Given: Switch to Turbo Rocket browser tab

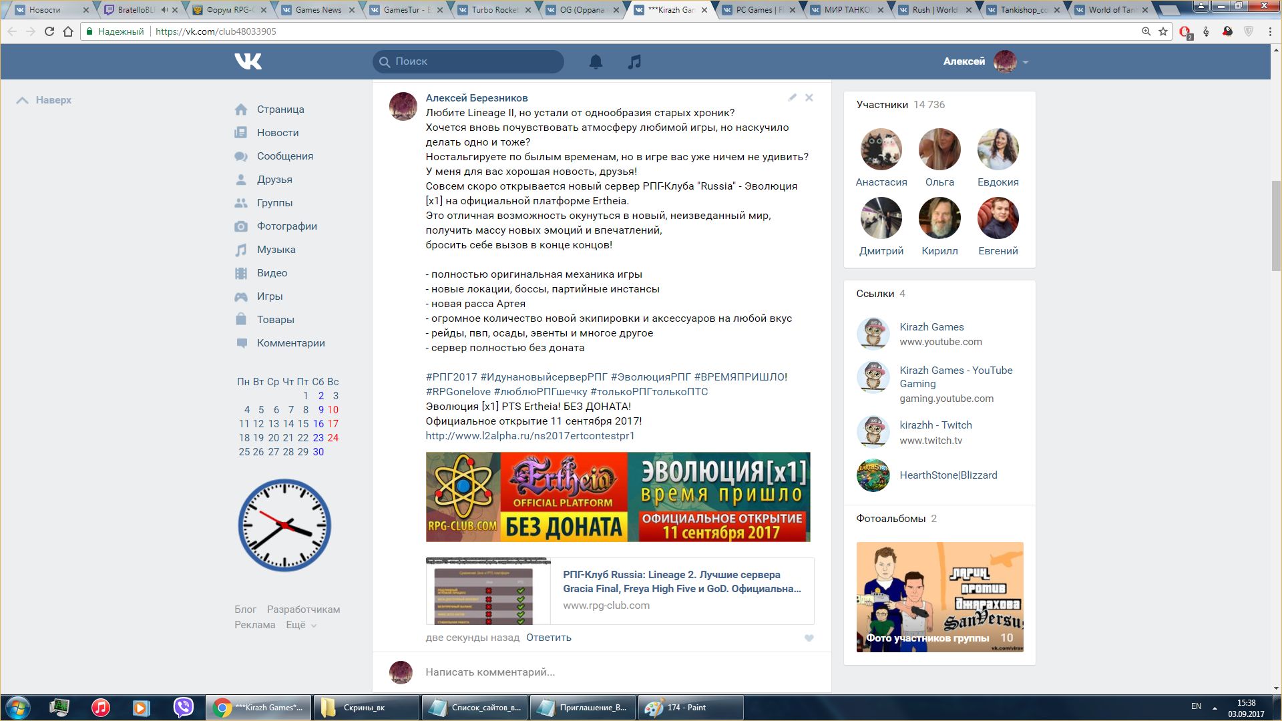Looking at the screenshot, I should pos(494,10).
